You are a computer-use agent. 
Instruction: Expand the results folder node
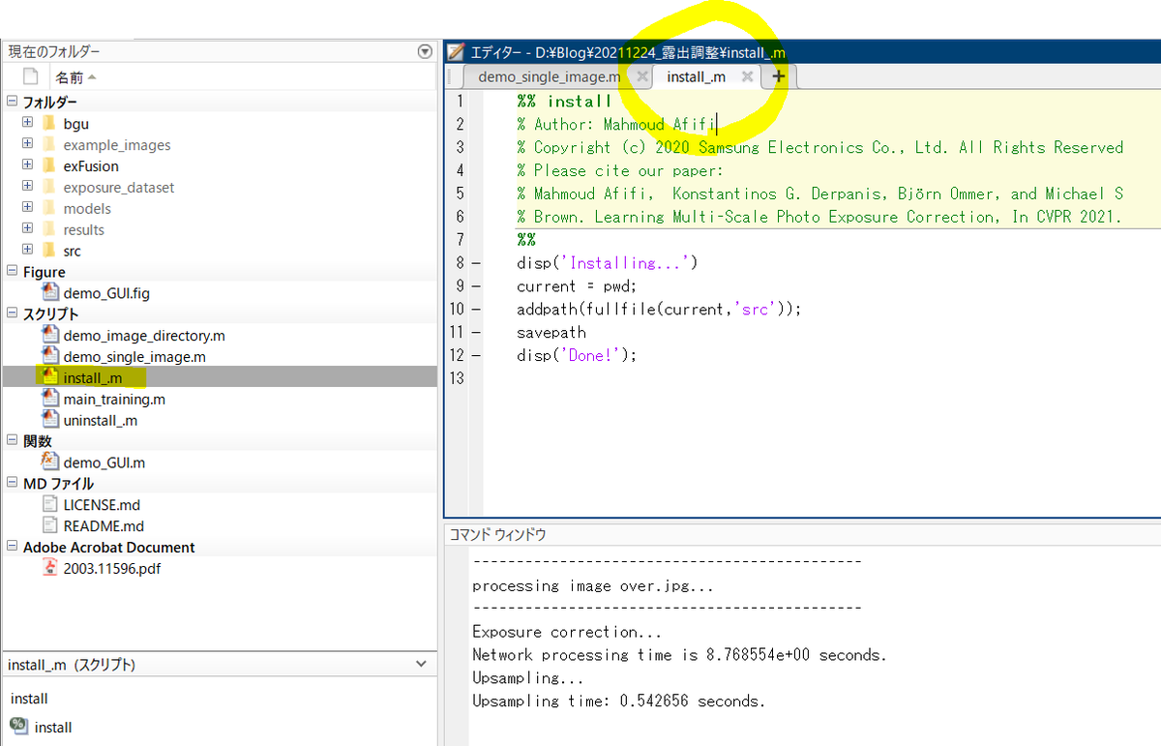coord(27,229)
